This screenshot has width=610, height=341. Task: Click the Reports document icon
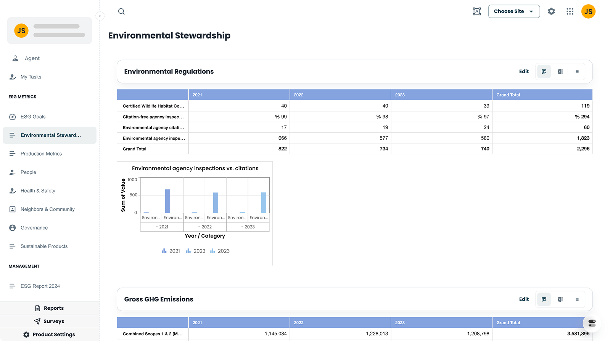point(37,308)
